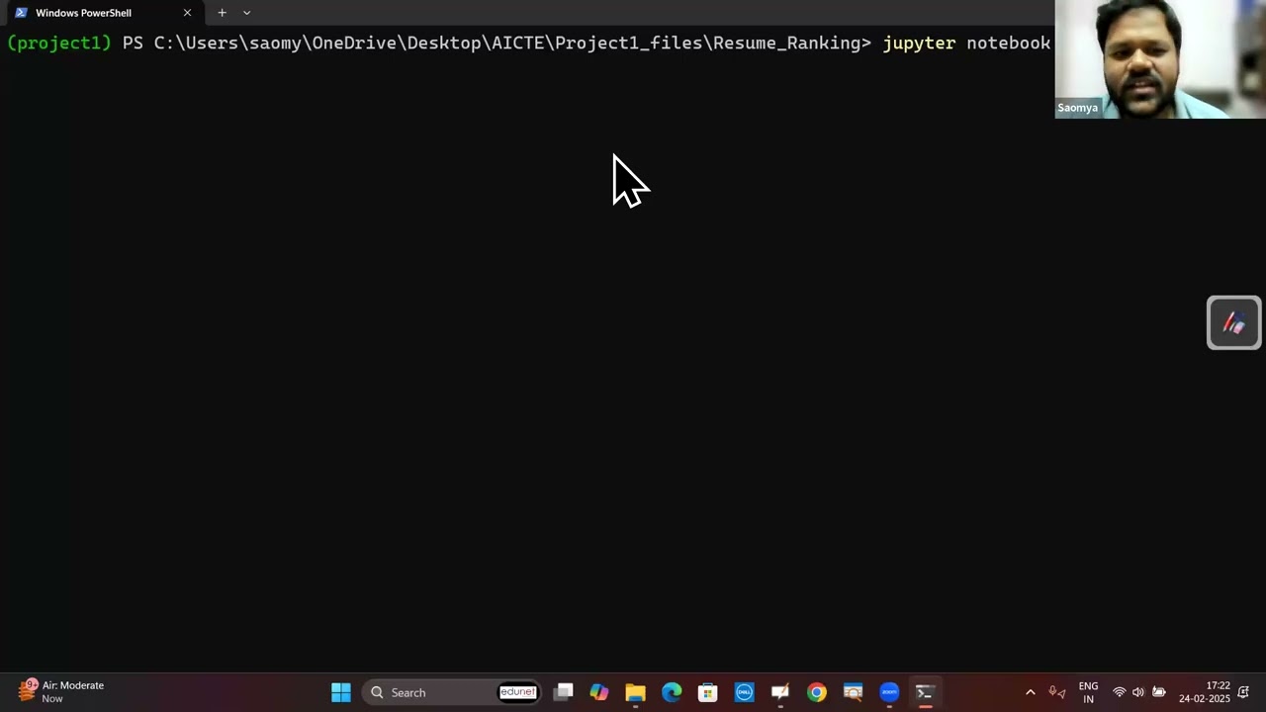Viewport: 1266px width, 712px height.
Task: Expand the new tab profile dropdown
Action: coord(246,13)
